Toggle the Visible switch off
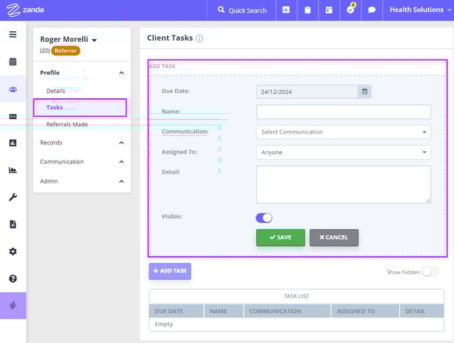The height and width of the screenshot is (343, 454). click(x=264, y=218)
